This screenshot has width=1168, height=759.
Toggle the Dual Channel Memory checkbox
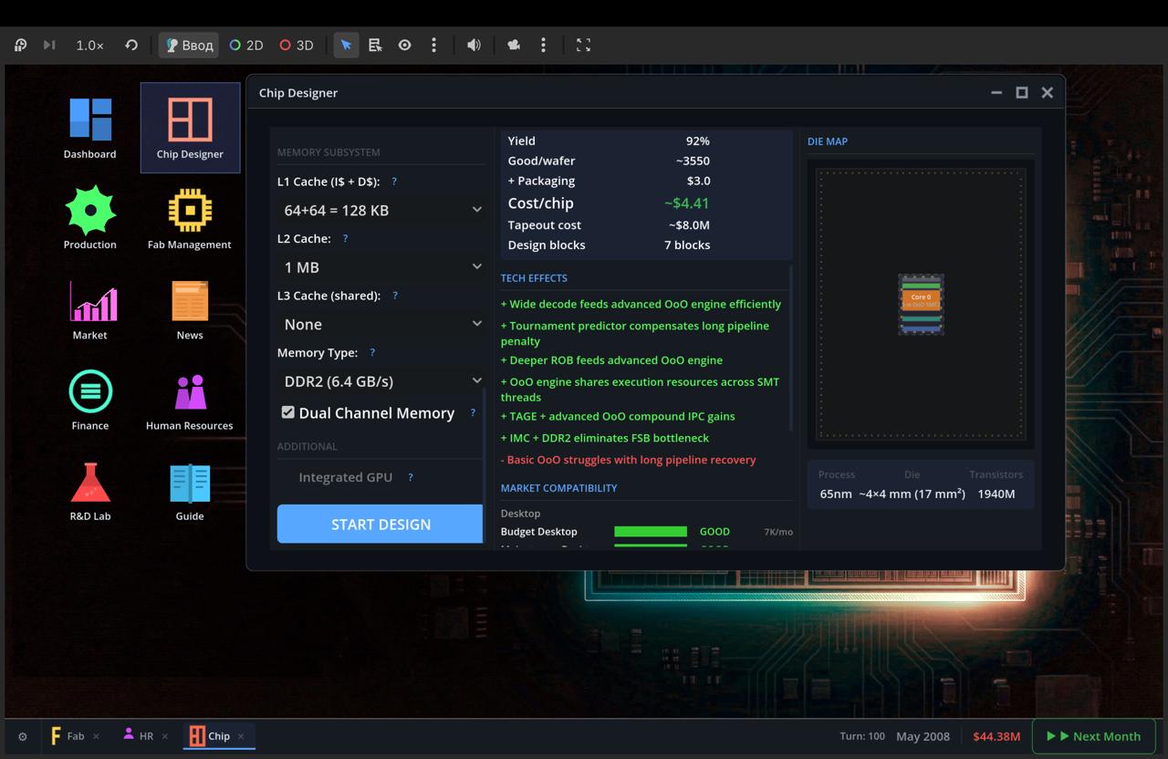click(288, 412)
